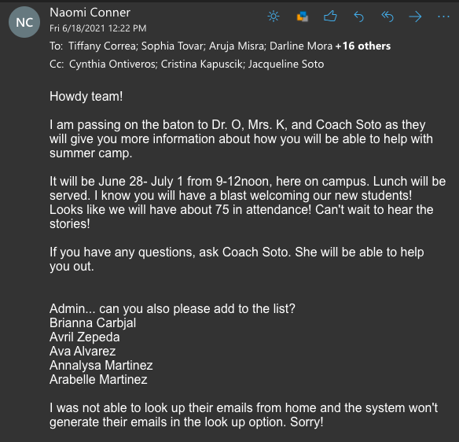Click the NC sender avatar
This screenshot has width=459, height=442.
[24, 22]
